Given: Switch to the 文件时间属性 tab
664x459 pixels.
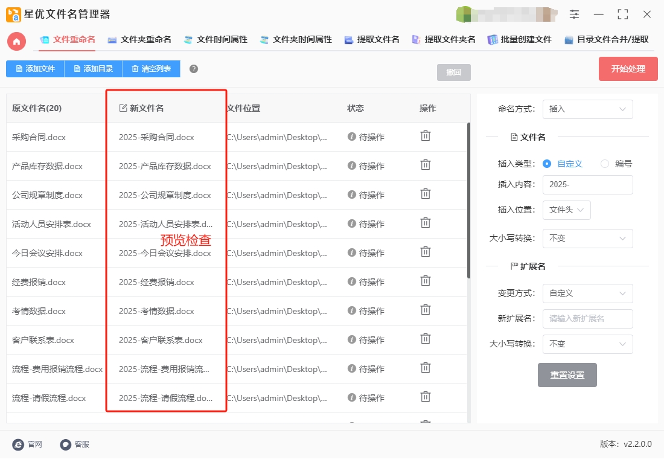Looking at the screenshot, I should click(x=216, y=40).
